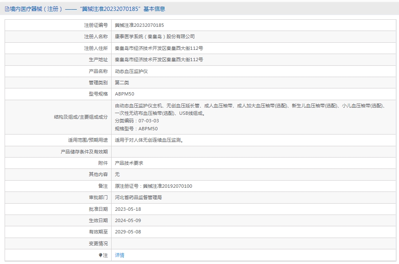
Task: Select the page title 境内医疗器械（注册）基本信息
Action: tap(87, 9)
